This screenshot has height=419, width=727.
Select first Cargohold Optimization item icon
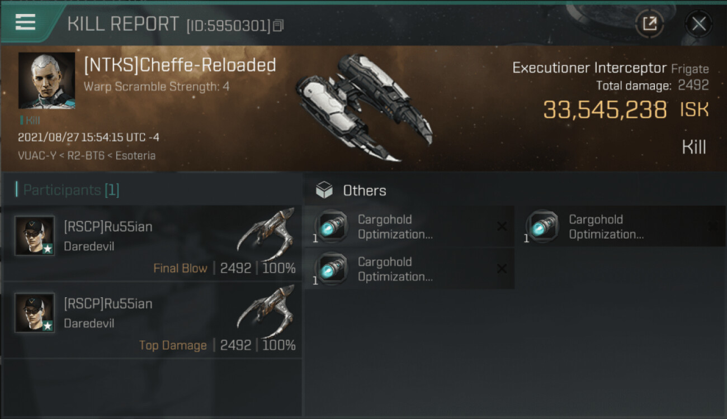332,226
